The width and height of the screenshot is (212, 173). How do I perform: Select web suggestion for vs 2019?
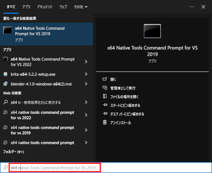pyautogui.click(x=42, y=130)
